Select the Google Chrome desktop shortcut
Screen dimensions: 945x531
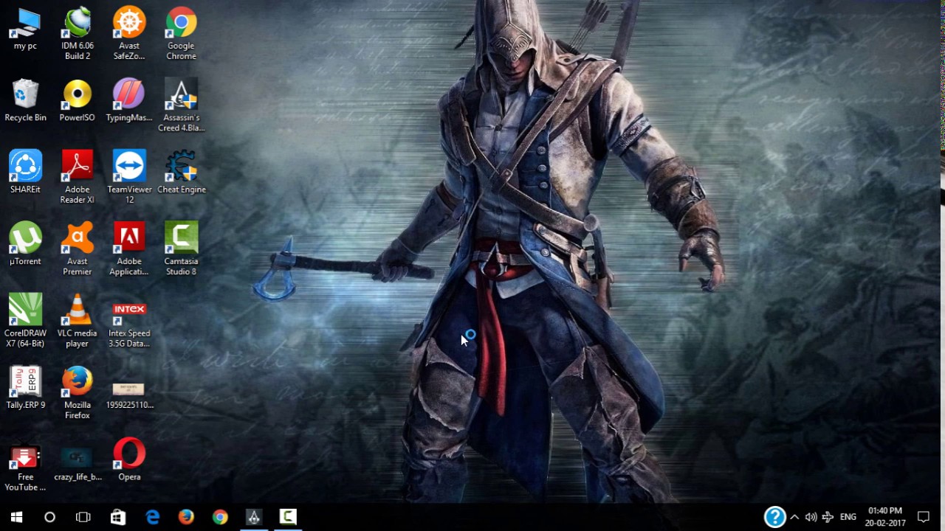[x=181, y=35]
